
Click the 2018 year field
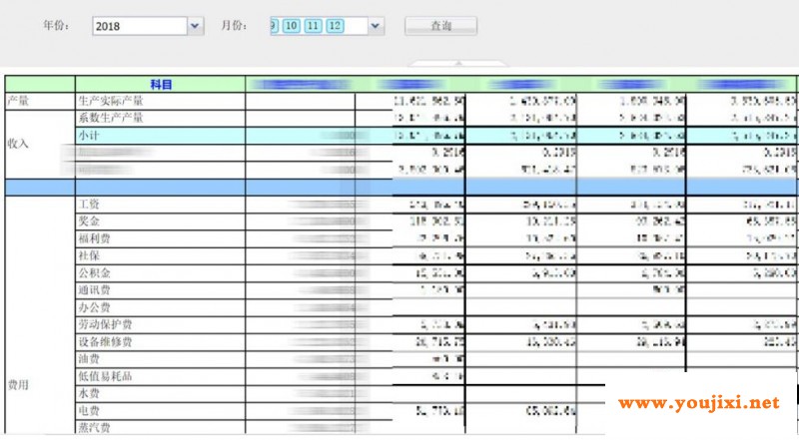click(140, 26)
